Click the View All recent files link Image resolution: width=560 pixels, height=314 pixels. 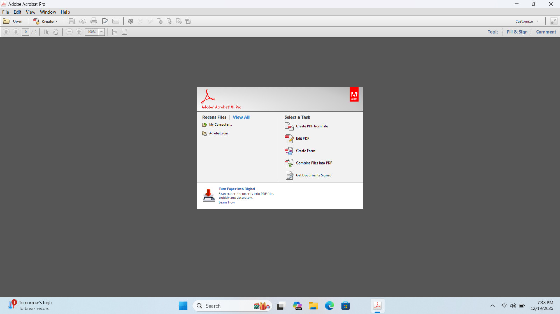[x=241, y=117]
